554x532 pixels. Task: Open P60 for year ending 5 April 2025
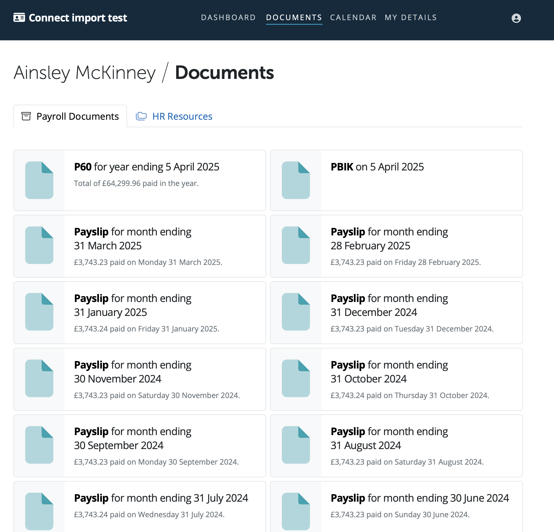point(146,167)
